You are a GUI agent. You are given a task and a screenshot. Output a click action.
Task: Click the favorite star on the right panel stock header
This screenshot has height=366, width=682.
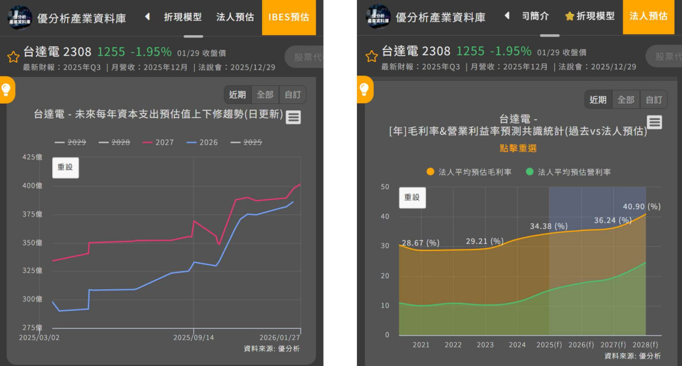(371, 56)
